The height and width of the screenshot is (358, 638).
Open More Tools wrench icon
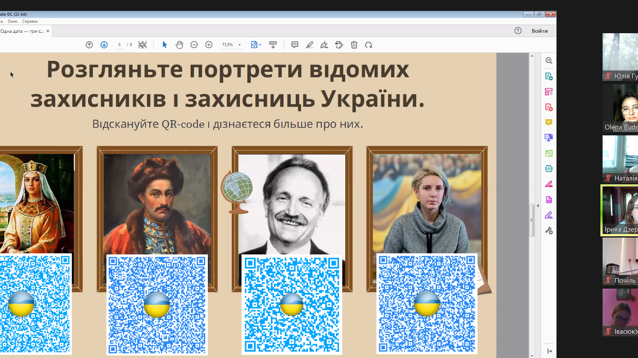pyautogui.click(x=549, y=231)
